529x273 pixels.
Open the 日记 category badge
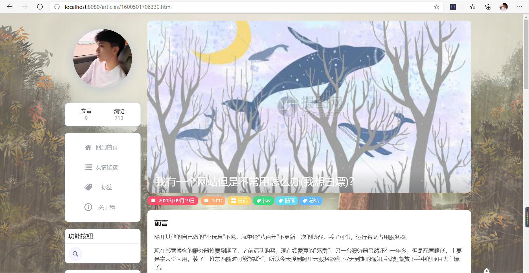(239, 201)
